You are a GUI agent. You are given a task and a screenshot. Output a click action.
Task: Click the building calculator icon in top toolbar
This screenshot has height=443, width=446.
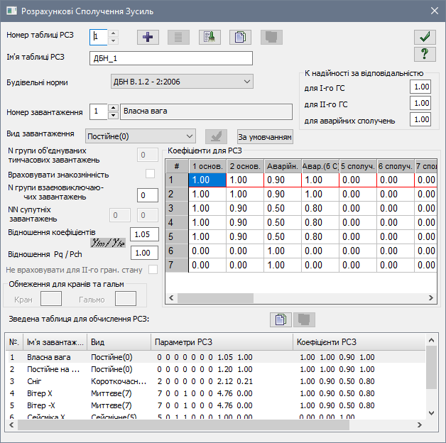point(208,36)
